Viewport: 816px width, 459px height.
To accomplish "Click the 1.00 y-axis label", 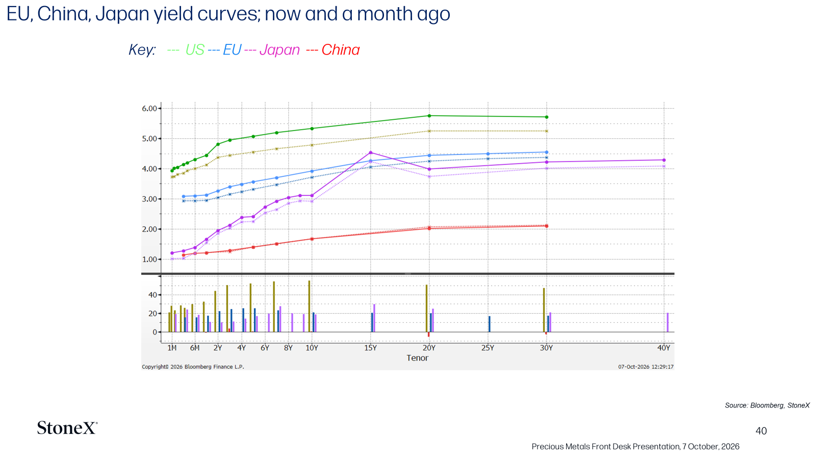I will [x=149, y=259].
